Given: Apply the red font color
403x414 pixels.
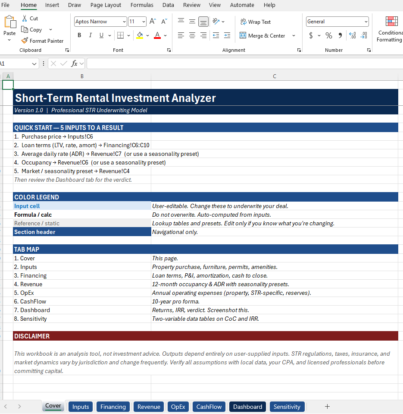Looking at the screenshot, I should [157, 35].
